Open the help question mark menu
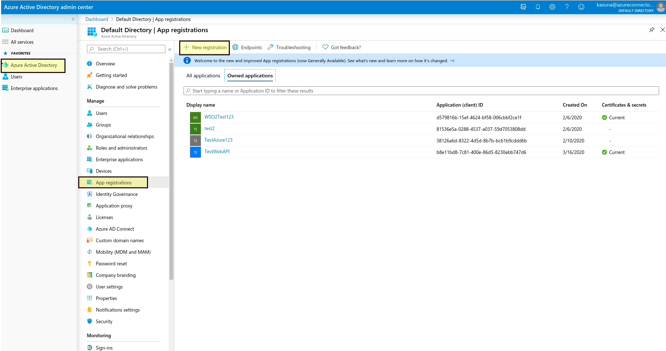Image resolution: width=666 pixels, height=351 pixels. point(567,7)
